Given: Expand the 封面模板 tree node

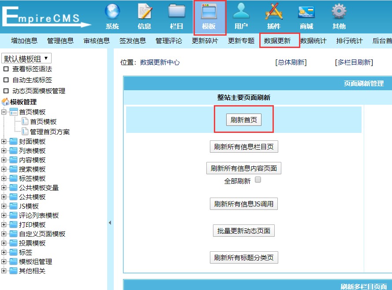Looking at the screenshot, I should pos(4,142).
